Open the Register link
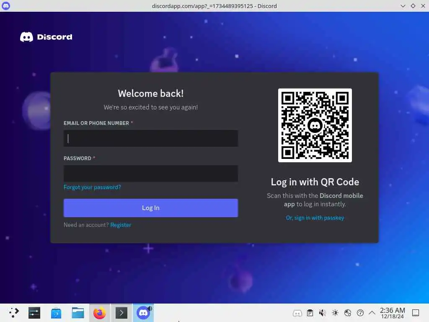This screenshot has width=429, height=322. point(121,225)
